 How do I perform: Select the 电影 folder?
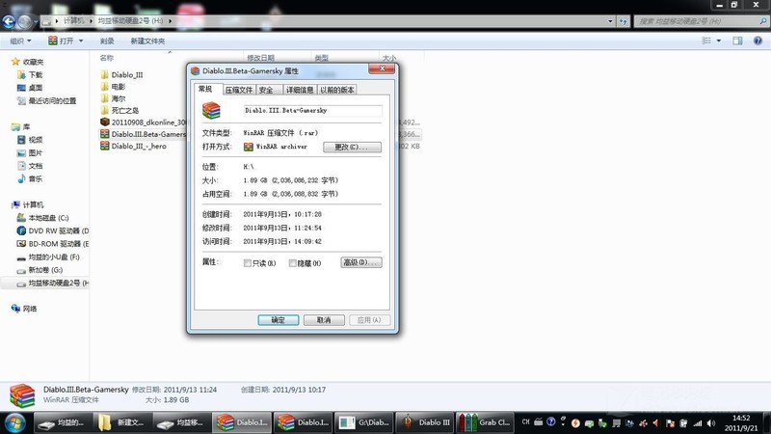pyautogui.click(x=118, y=87)
